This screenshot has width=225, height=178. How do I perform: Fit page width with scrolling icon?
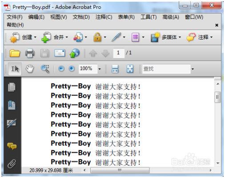pos(115,69)
